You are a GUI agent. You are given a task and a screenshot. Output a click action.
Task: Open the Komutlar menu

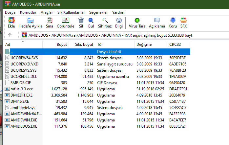point(28,12)
